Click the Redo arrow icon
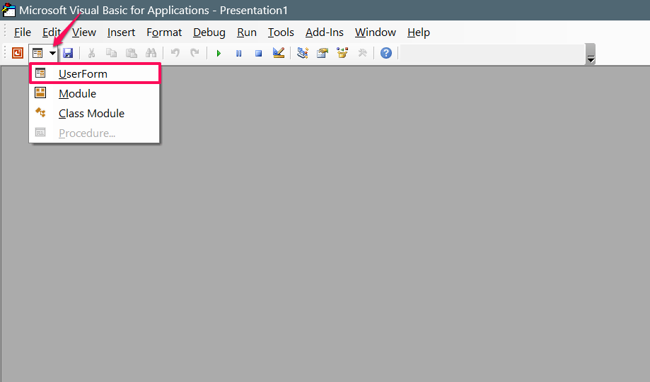This screenshot has width=650, height=382. [x=195, y=53]
